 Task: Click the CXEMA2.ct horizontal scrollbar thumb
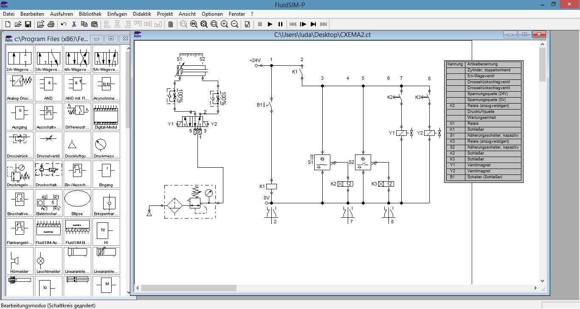pos(189,288)
